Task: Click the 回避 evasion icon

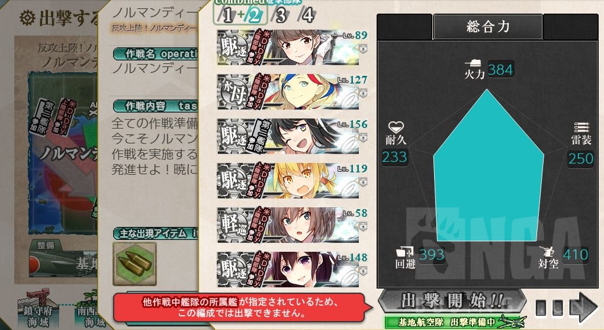Action: (x=405, y=252)
